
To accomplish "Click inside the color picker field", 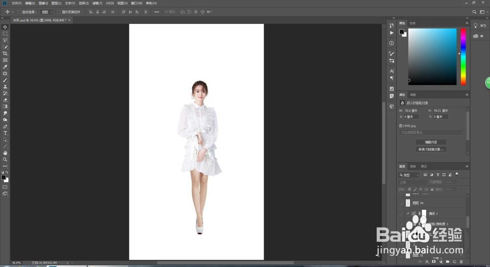I will tap(432, 56).
